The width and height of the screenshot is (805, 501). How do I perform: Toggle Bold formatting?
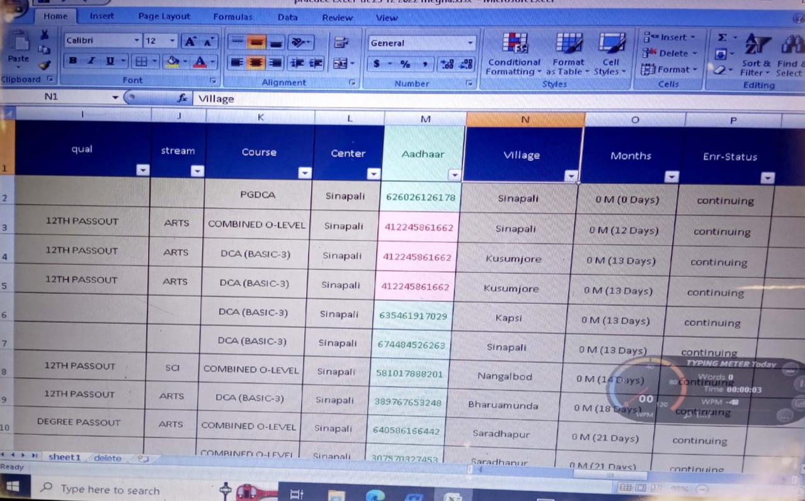[74, 62]
